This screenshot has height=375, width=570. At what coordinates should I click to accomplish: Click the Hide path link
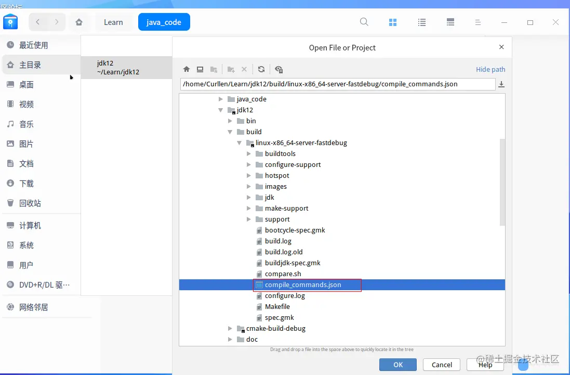pyautogui.click(x=491, y=69)
